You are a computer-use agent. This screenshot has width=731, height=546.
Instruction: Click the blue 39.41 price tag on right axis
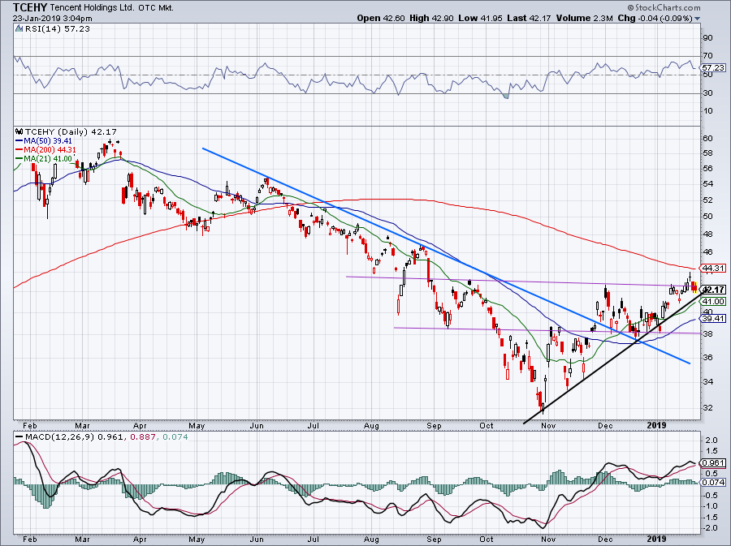713,319
